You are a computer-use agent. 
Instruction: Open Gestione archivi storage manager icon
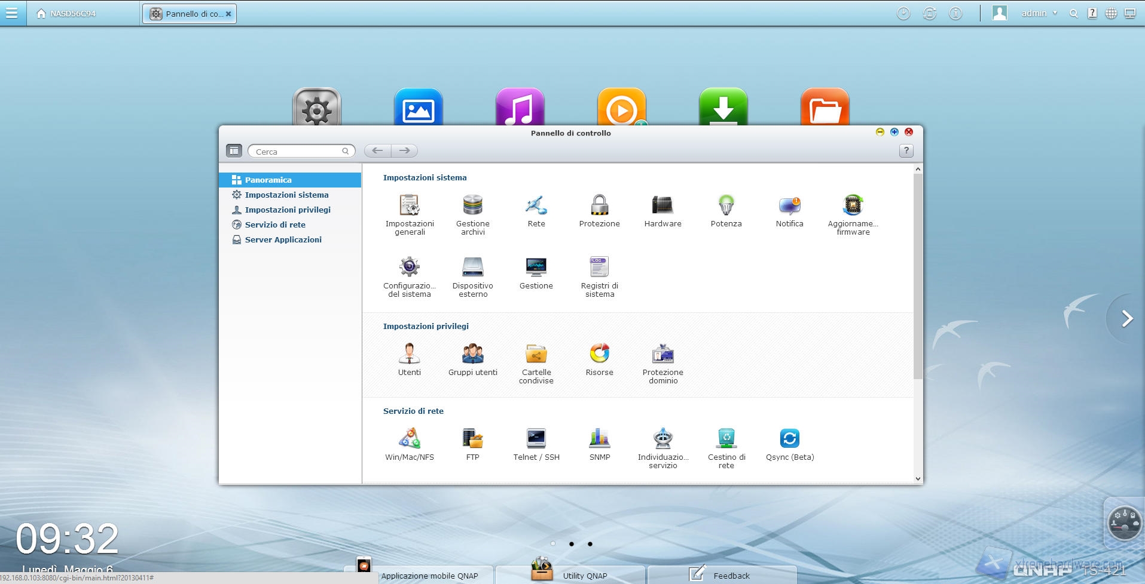[472, 206]
